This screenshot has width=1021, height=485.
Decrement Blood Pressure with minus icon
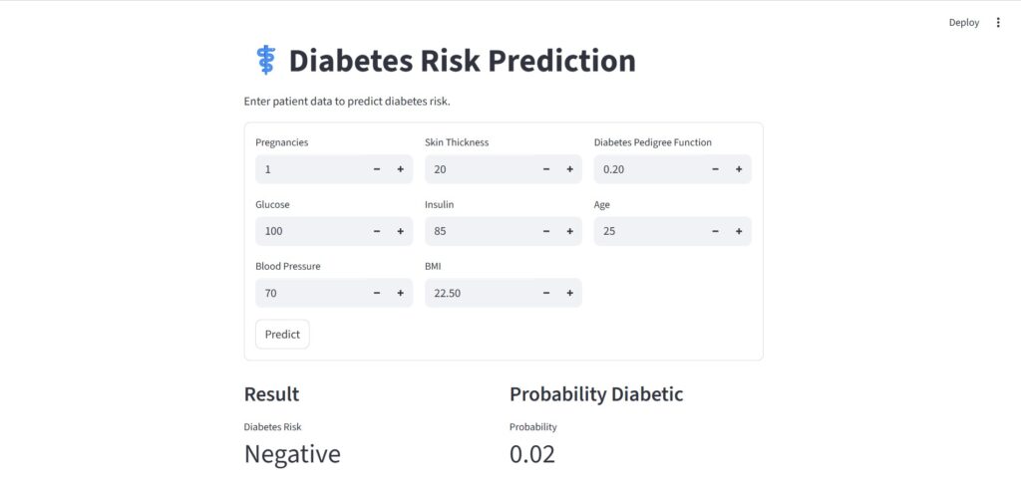point(377,293)
